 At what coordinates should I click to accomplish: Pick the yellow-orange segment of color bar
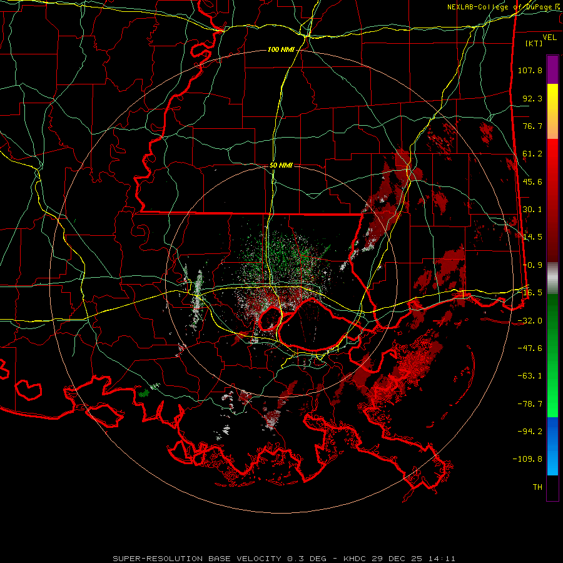click(552, 111)
